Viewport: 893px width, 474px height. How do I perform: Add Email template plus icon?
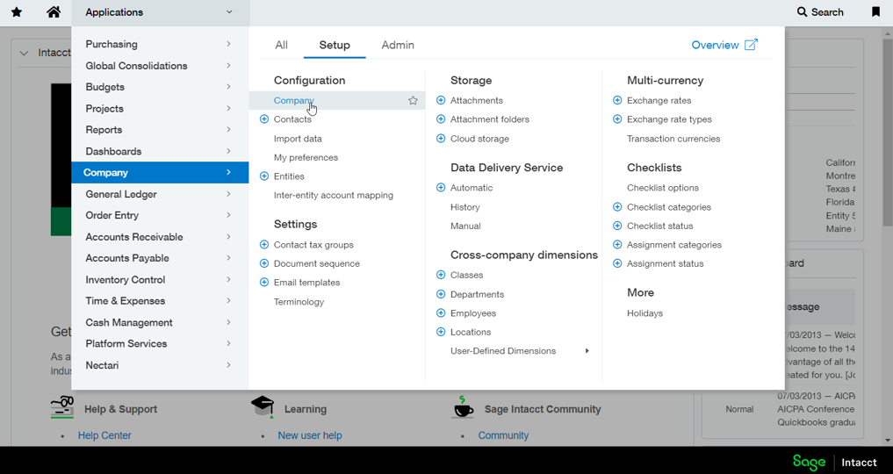pos(263,283)
